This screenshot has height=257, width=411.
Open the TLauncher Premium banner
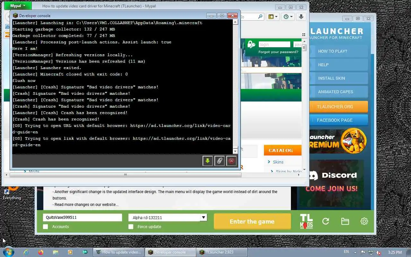(338, 141)
